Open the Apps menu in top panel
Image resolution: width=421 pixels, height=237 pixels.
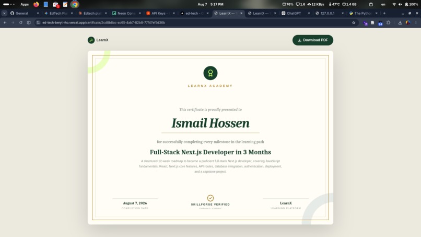(25, 4)
